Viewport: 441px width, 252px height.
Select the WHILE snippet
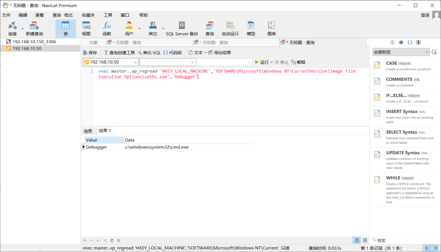[405, 190]
